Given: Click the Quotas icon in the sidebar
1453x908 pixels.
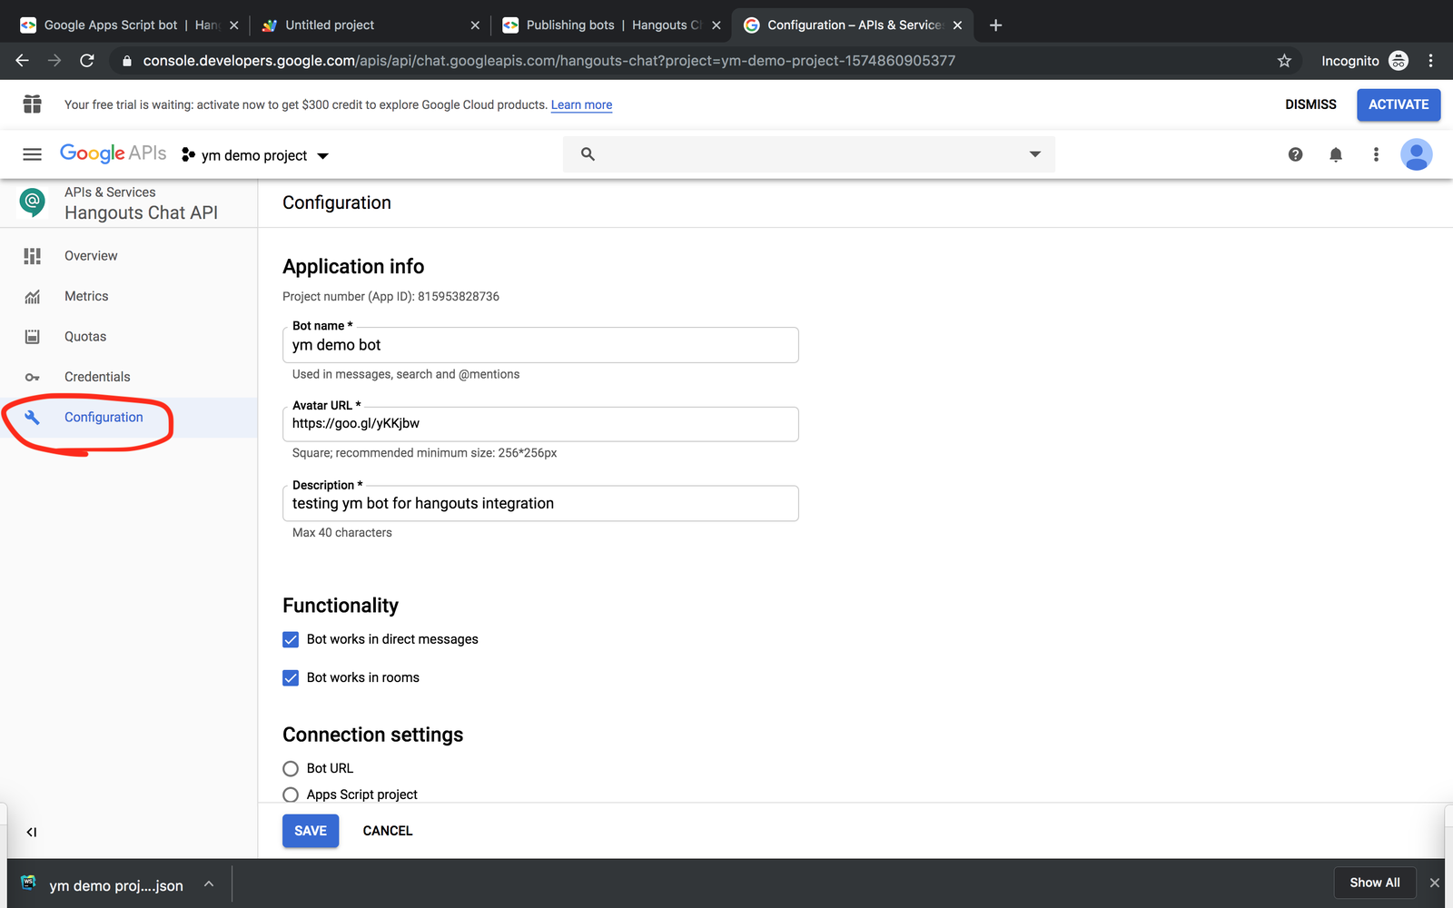Looking at the screenshot, I should (x=33, y=337).
